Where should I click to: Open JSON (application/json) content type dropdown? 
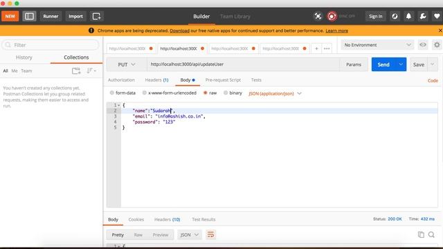[x=275, y=93]
